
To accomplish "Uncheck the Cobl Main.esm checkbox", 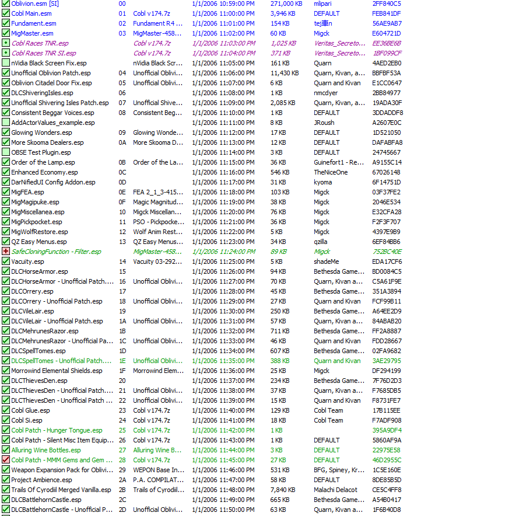I will [6, 13].
